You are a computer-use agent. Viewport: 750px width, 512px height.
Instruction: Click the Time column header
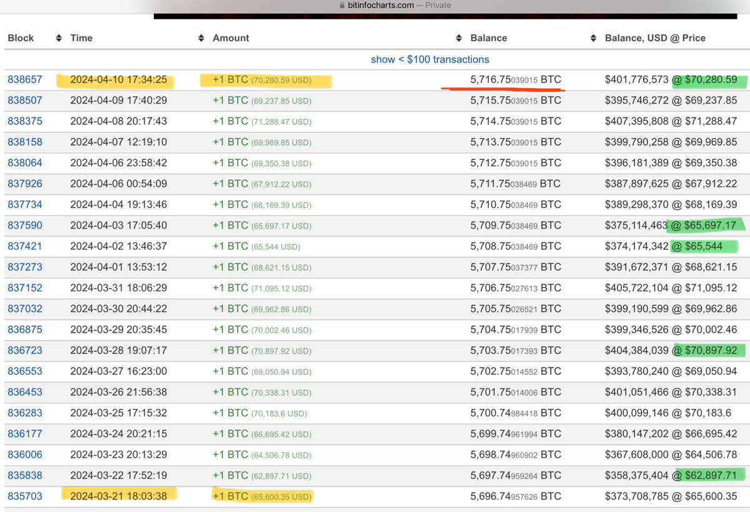click(x=81, y=38)
